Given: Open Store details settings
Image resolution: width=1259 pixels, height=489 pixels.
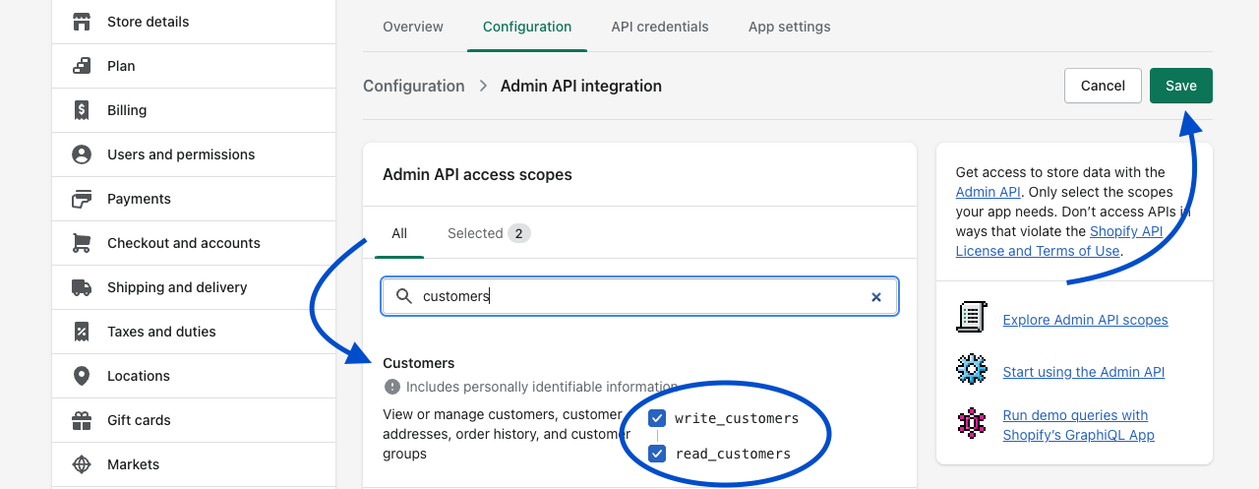Looking at the screenshot, I should (x=194, y=22).
